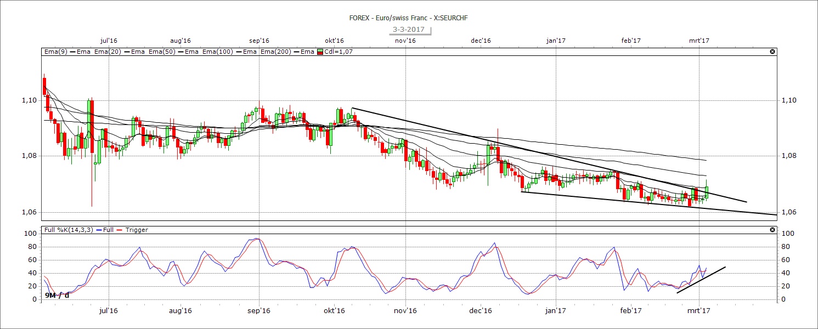Click the top axis label jul'16
Screen dimensions: 818x329
click(109, 41)
